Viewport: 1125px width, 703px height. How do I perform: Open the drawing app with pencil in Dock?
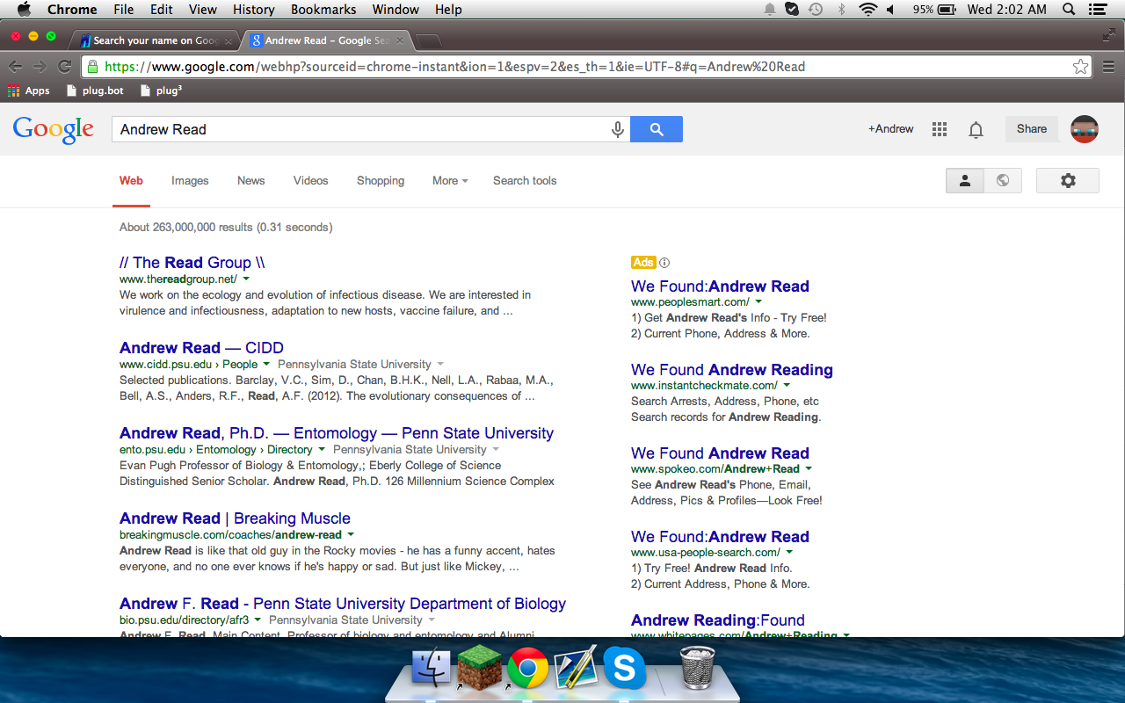pyautogui.click(x=576, y=669)
